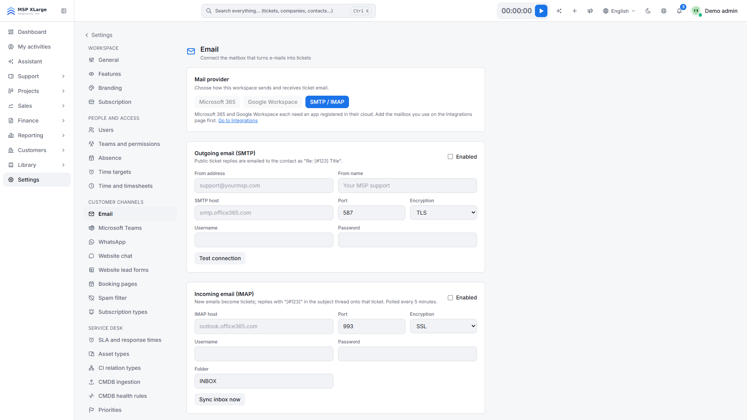Open Booking pages icon

tap(91, 284)
